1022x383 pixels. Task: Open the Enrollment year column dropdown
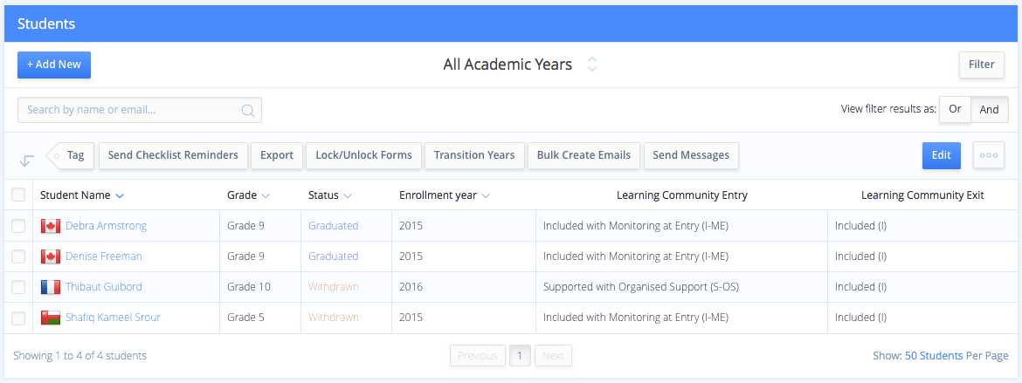click(486, 195)
